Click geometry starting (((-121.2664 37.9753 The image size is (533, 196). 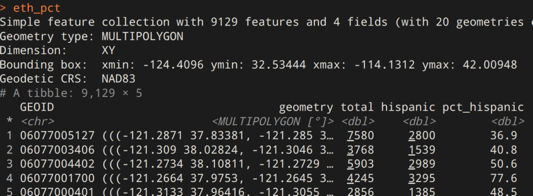pyautogui.click(x=218, y=178)
